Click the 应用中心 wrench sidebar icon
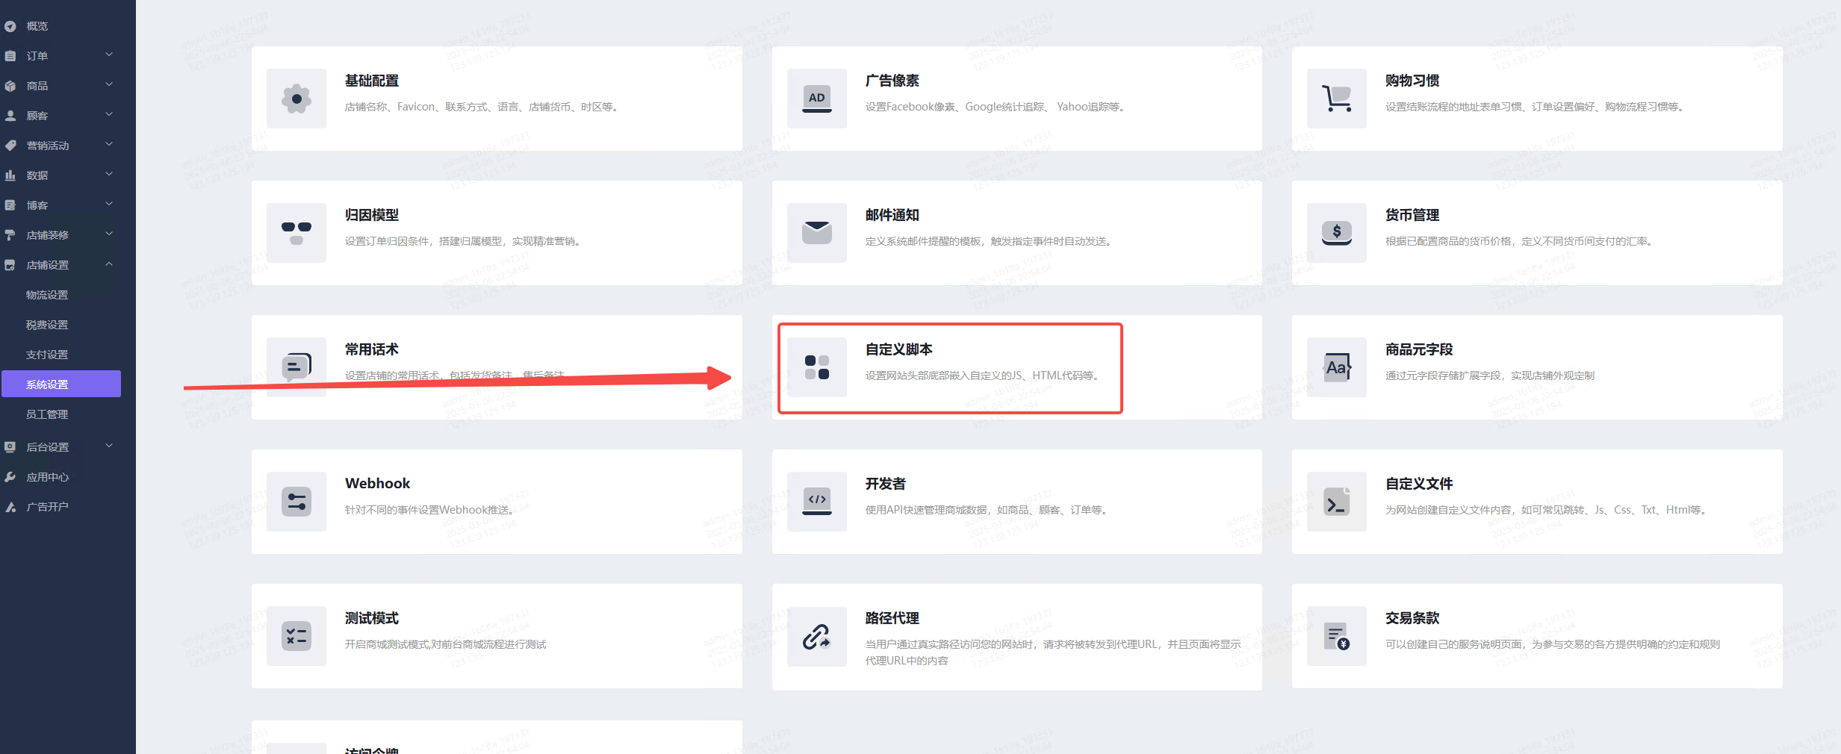The width and height of the screenshot is (1841, 754). coord(10,477)
